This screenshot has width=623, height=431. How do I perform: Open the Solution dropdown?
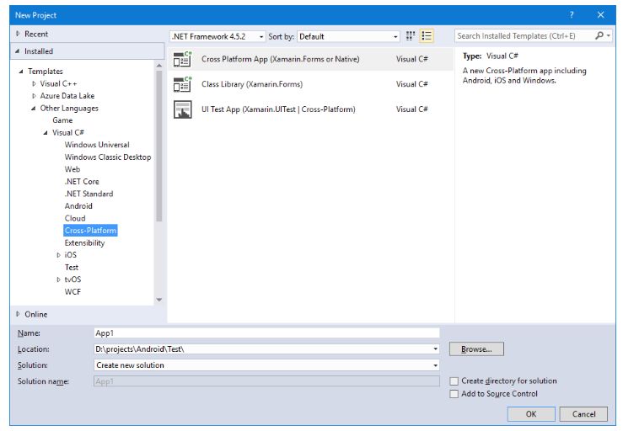coord(436,365)
